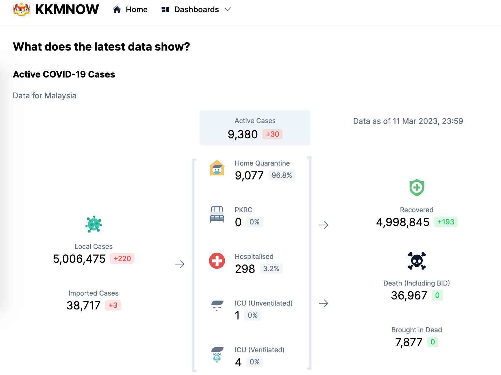
Task: Click the Dashboards grid icon
Action: tap(165, 9)
